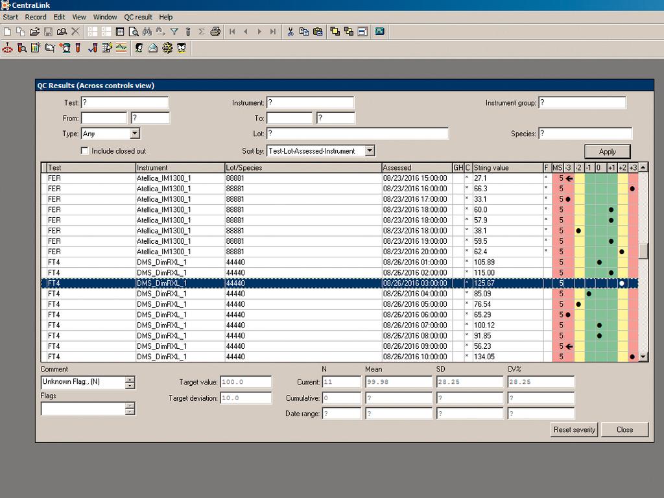This screenshot has height=498, width=664.
Task: Click the Target value input field
Action: [246, 382]
